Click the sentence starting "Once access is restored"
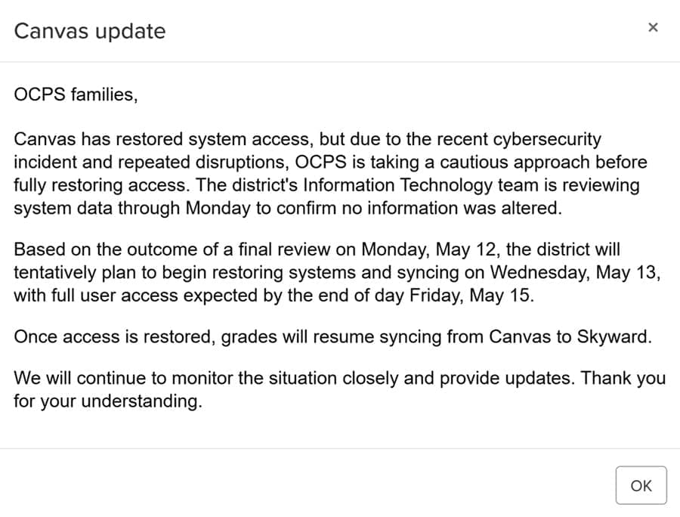680x517 pixels. pyautogui.click(x=332, y=337)
